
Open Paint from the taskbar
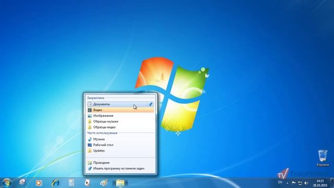click(x=104, y=183)
